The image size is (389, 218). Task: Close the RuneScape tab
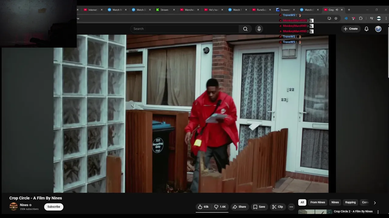click(x=270, y=10)
